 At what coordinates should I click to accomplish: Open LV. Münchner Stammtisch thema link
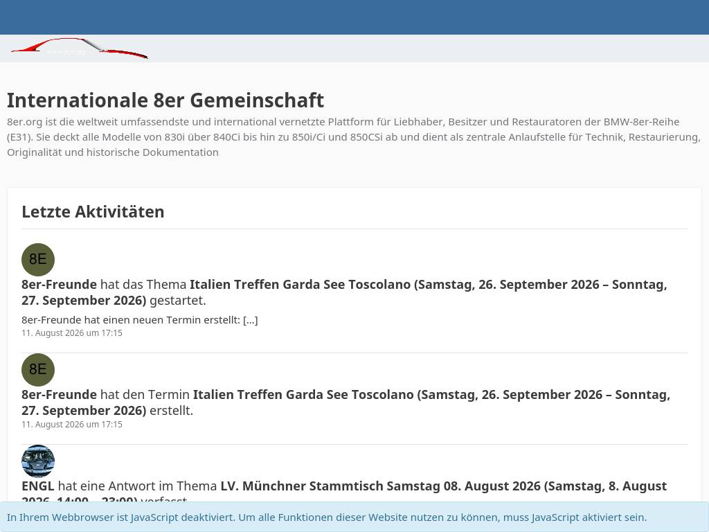[344, 493]
